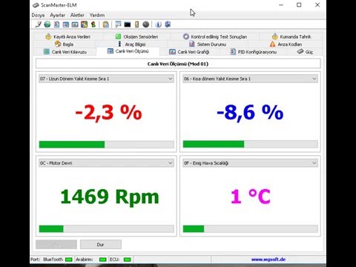Switch to Oksijen Sensörleri tab
Screen dimensions: 356x267
tap(136, 36)
